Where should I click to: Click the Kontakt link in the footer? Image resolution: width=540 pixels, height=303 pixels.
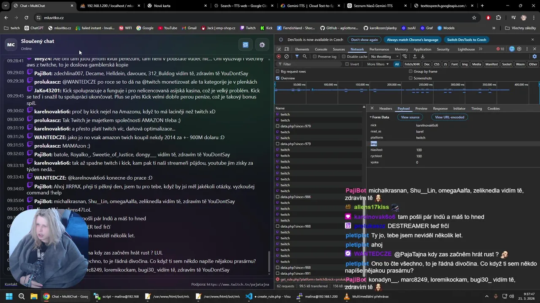tap(11, 284)
